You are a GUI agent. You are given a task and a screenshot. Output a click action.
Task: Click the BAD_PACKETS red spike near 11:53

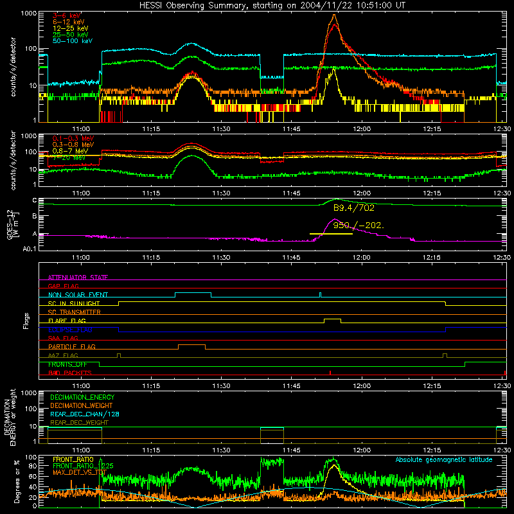coord(330,373)
